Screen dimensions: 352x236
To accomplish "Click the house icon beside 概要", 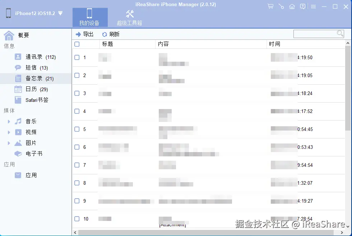I will pos(9,36).
